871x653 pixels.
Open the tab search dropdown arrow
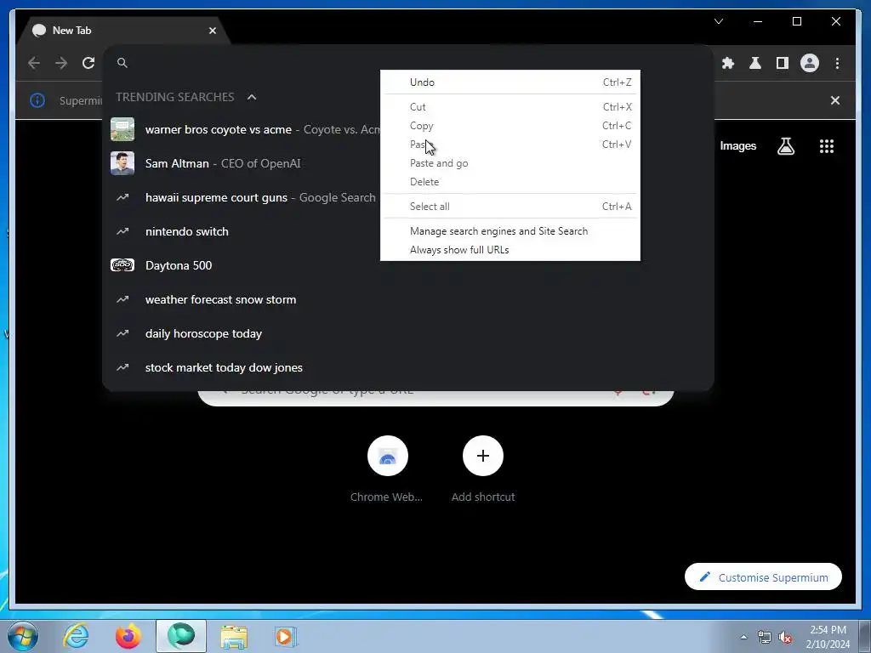pos(719,21)
